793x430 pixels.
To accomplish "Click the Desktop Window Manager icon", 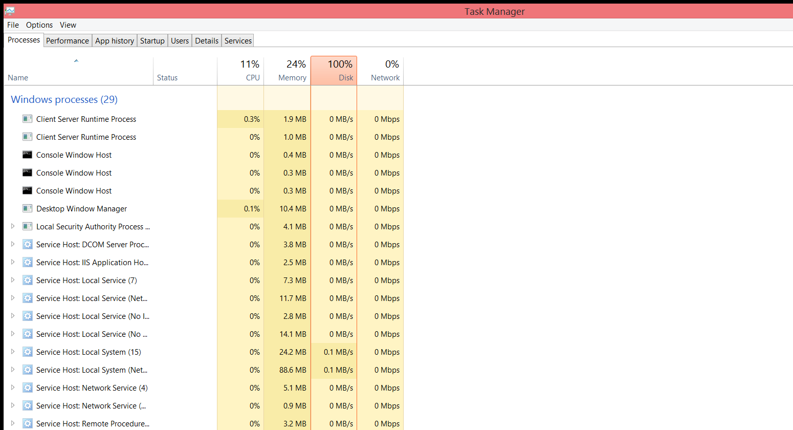I will [27, 208].
